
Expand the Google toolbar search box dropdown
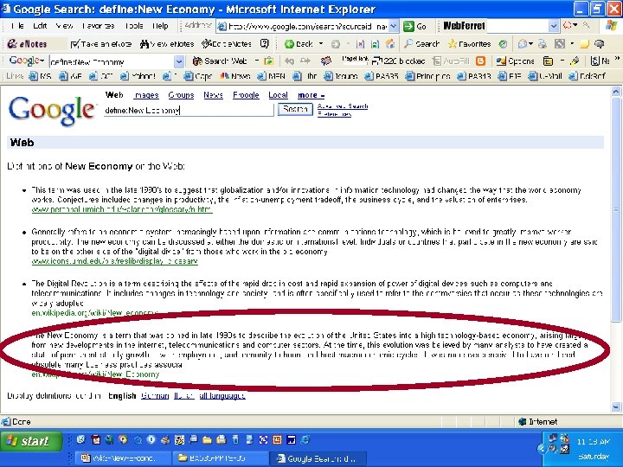[x=179, y=61]
